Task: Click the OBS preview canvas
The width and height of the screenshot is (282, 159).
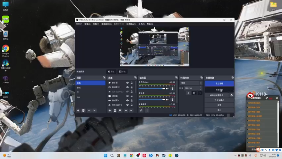Action: 155,47
